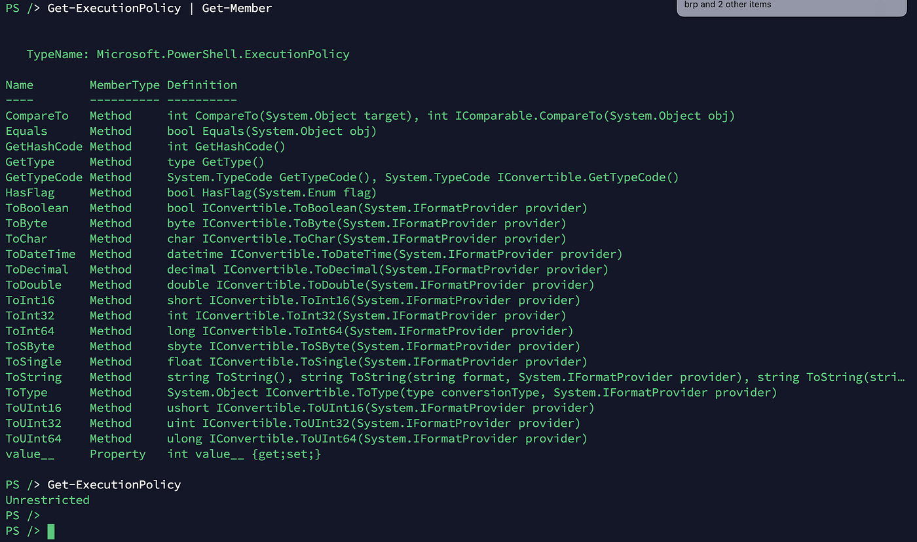Click the command text 'Get-ExecutionPolicy | Get-Member'
The width and height of the screenshot is (917, 542).
160,9
